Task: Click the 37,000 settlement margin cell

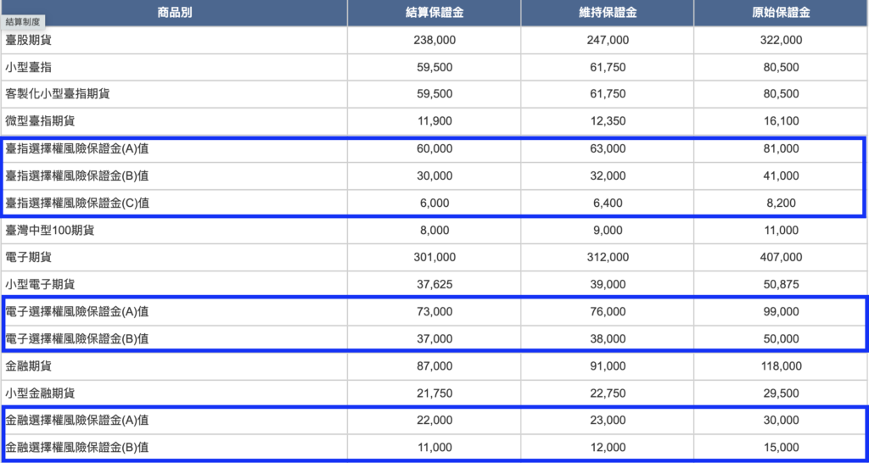Action: click(x=434, y=339)
